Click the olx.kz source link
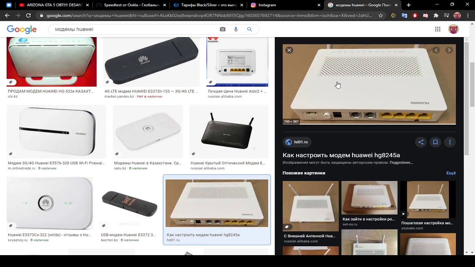475x267 pixels. [13, 96]
